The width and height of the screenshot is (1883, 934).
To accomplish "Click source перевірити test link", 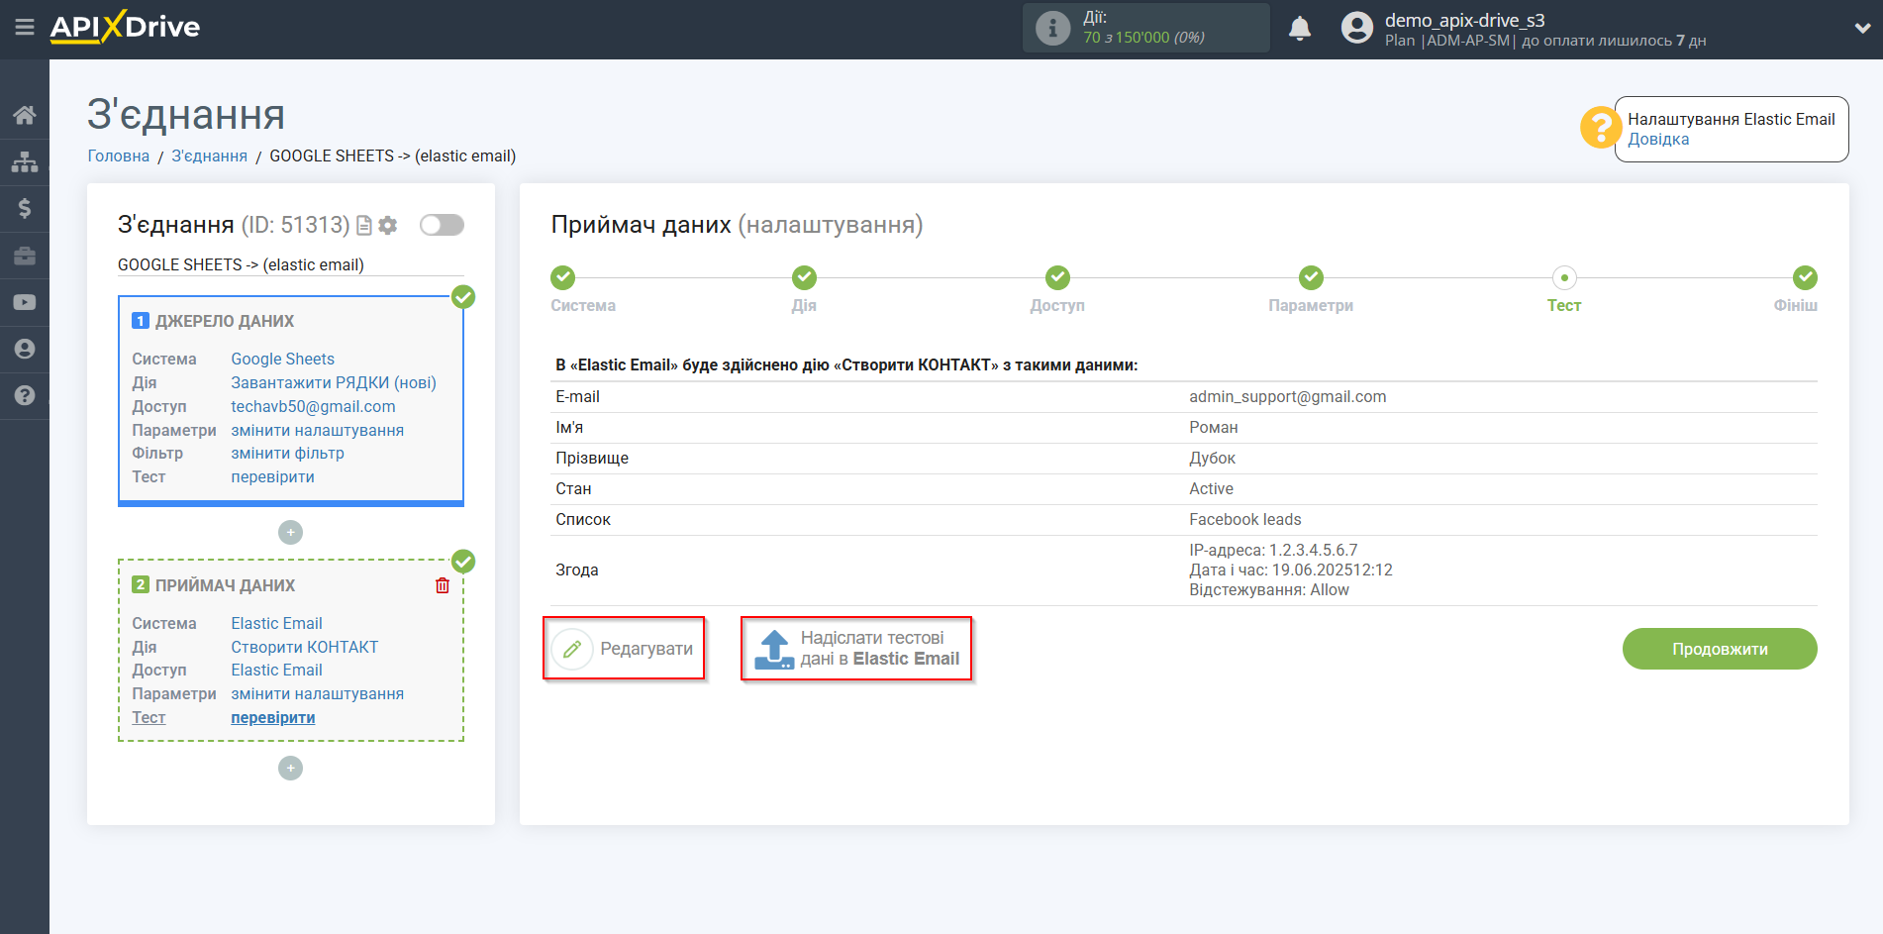I will 273,477.
